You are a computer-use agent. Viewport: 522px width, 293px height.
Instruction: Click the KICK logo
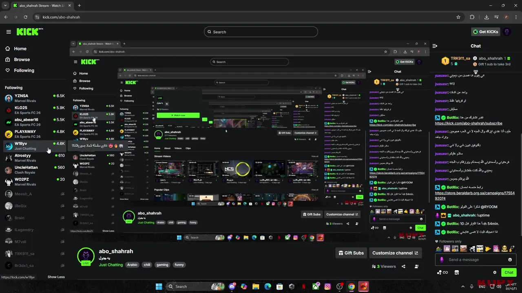click(29, 32)
